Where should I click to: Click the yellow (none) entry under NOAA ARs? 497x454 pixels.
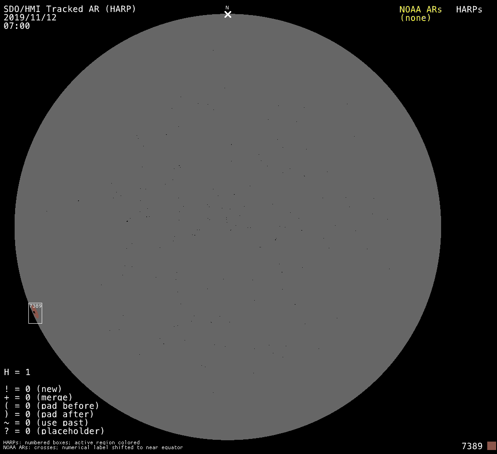(x=415, y=18)
